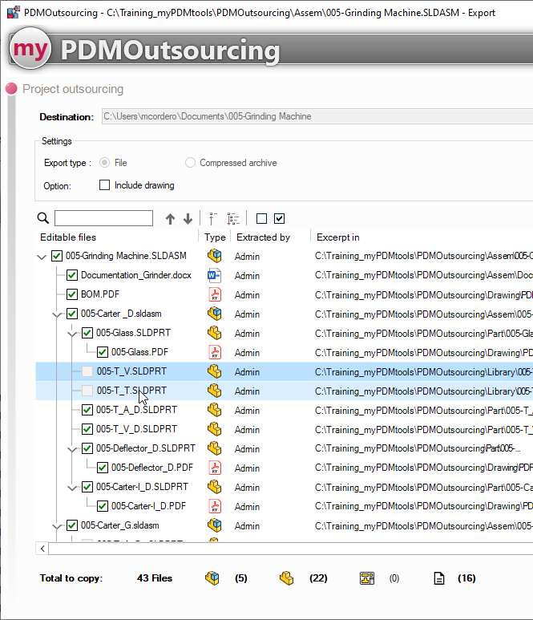Click the down arrow search navigation icon

[x=188, y=219]
